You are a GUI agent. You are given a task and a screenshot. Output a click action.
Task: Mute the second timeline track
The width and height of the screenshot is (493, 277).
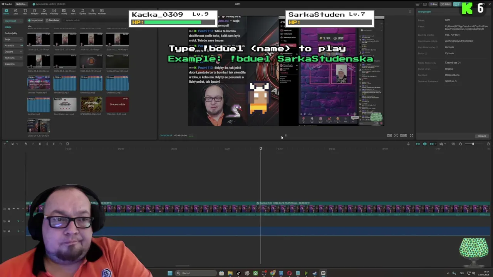[18, 221]
